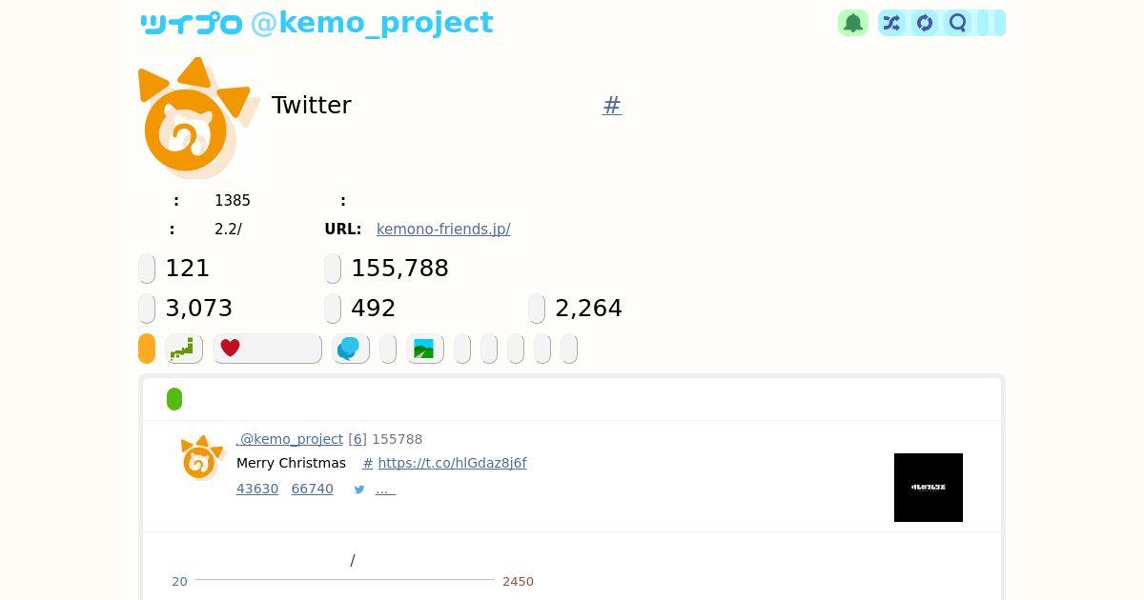Open the https://t.co/hlGdaz8j6f link
The height and width of the screenshot is (600, 1144).
tap(452, 463)
